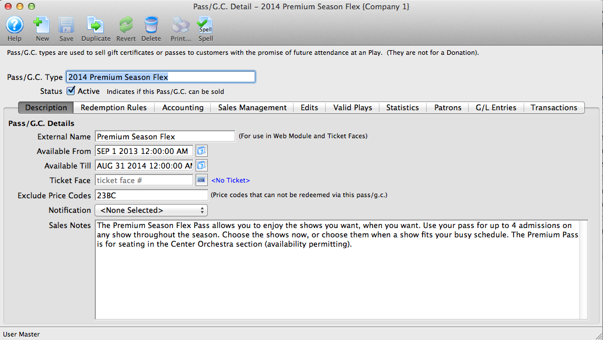Open the Print options icon
This screenshot has height=340, width=603.
point(180,26)
